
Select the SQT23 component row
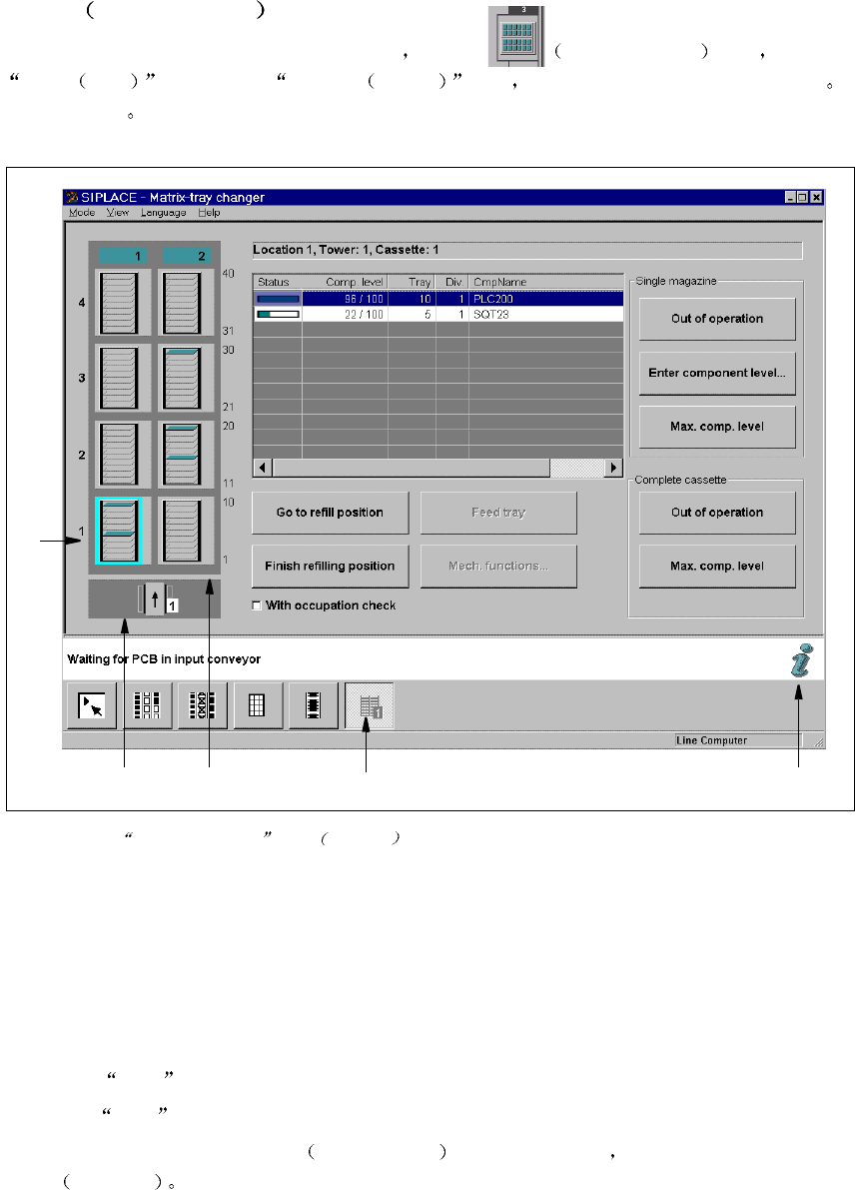[438, 314]
